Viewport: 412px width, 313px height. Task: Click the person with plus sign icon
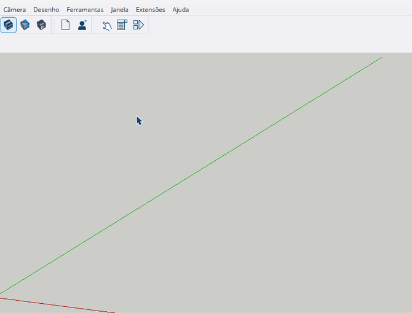pos(82,25)
